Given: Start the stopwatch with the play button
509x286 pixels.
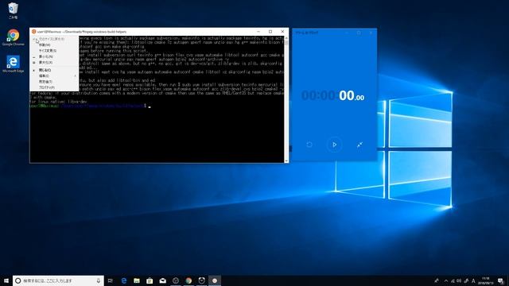Looking at the screenshot, I should click(334, 145).
